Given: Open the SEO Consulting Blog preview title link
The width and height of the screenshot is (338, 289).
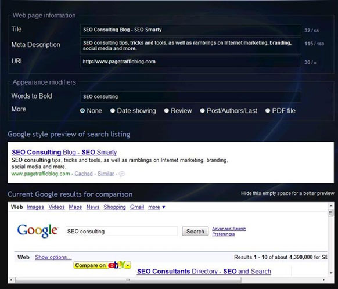Looking at the screenshot, I should (x=64, y=152).
